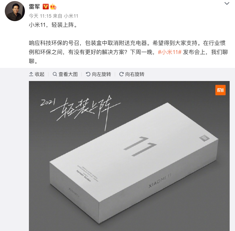Click the magnifier icon for 查看大图
235x231 pixels.
click(55, 74)
